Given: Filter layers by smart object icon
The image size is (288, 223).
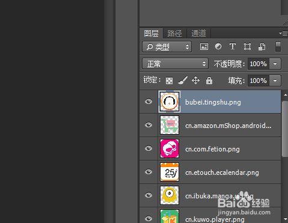Looking at the screenshot, I should [x=262, y=47].
